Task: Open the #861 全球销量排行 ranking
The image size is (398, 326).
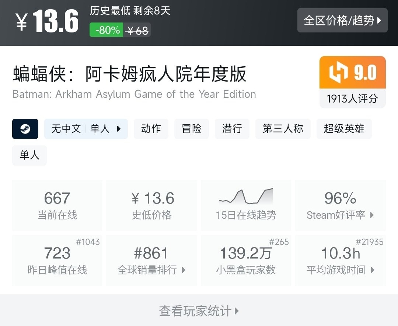Action: point(151,260)
